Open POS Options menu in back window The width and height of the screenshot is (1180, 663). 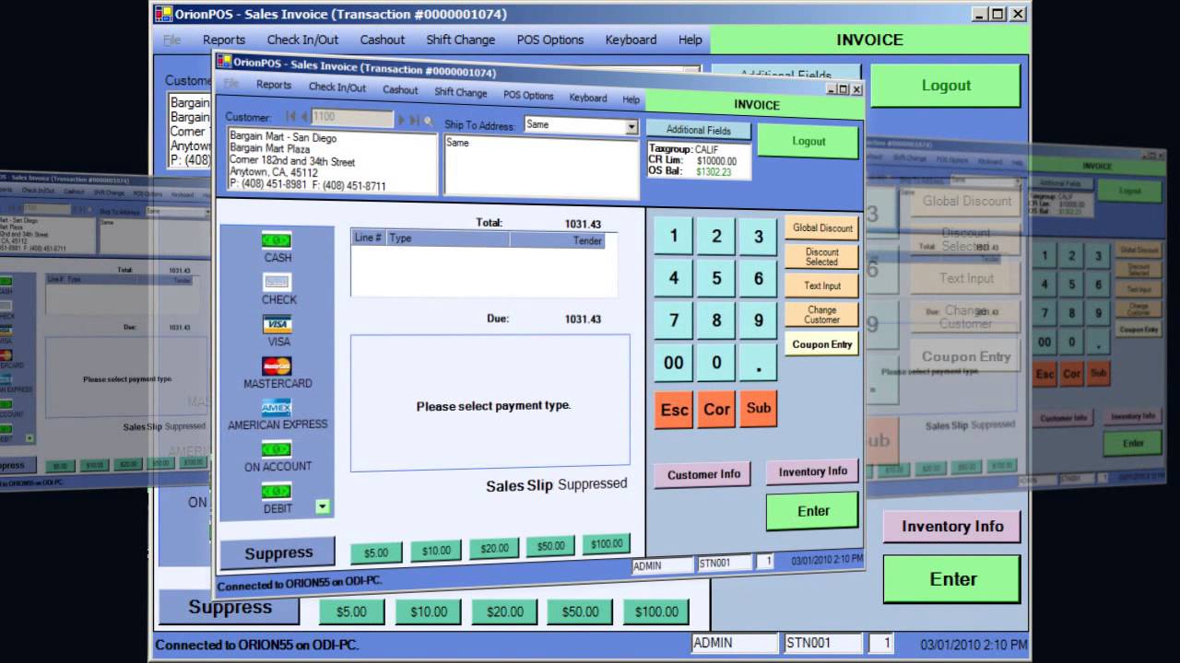pos(550,40)
